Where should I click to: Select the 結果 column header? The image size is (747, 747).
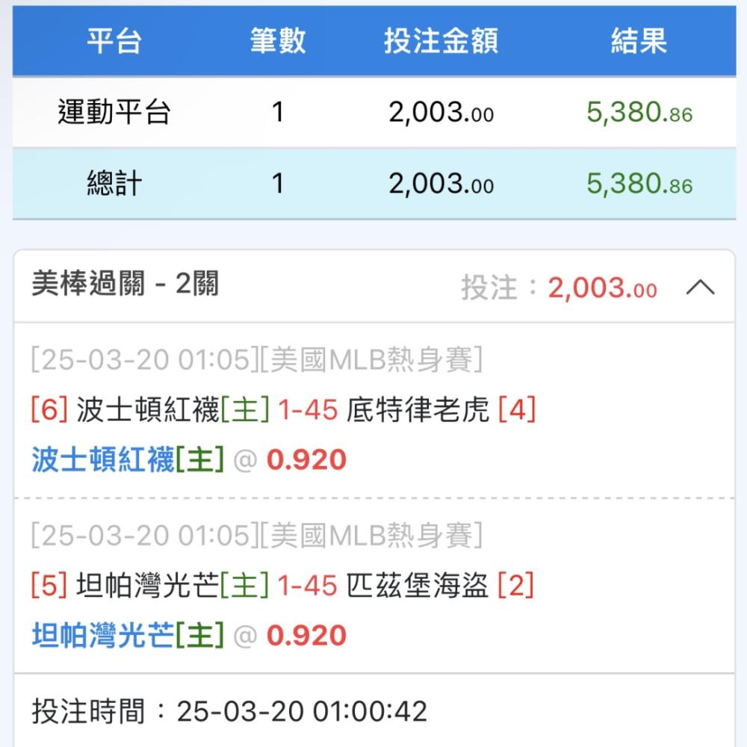(x=639, y=41)
